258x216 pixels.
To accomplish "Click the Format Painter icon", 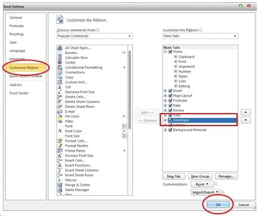I will pyautogui.click(x=60, y=146).
